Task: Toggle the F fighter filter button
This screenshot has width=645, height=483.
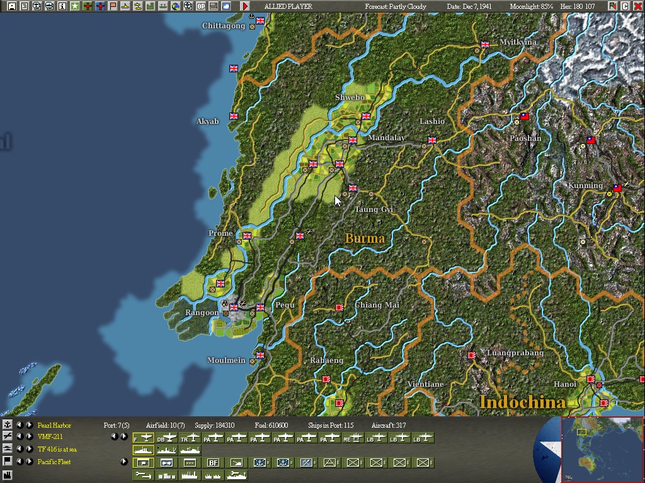Action: pyautogui.click(x=143, y=438)
